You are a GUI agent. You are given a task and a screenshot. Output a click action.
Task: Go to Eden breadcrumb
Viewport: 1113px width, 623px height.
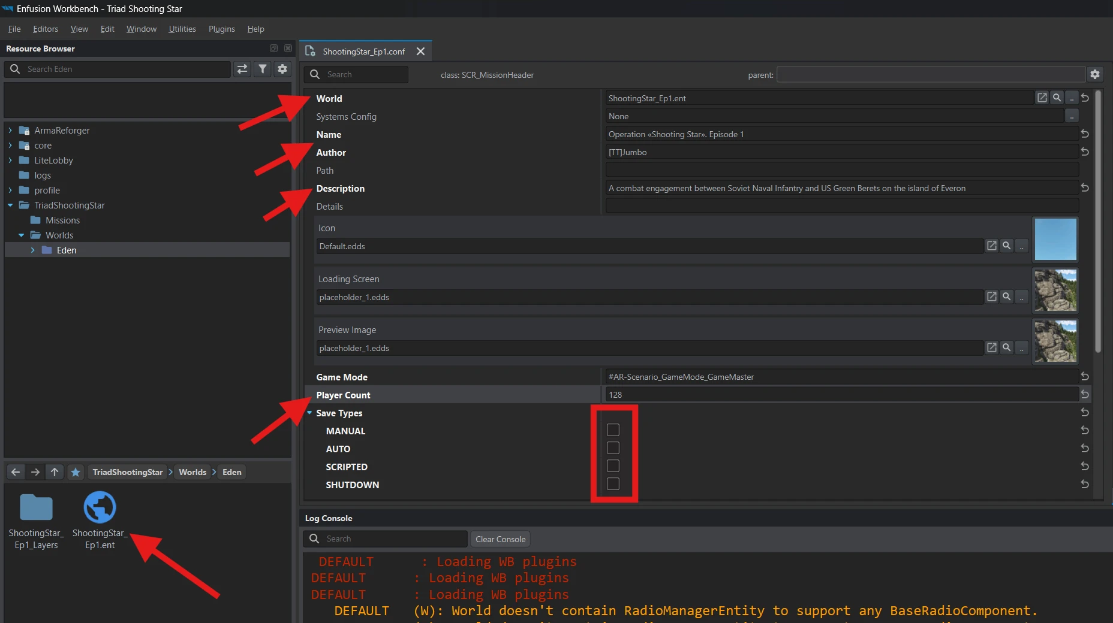tap(232, 472)
